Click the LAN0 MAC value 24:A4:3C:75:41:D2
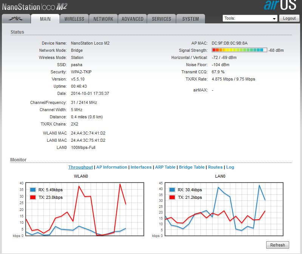Image resolution: width=302 pixels, height=254 pixels. (88, 140)
